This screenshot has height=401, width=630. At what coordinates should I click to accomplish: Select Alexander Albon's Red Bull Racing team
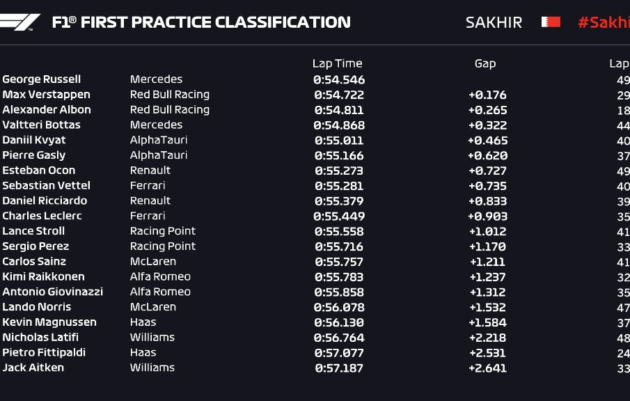[x=169, y=110]
